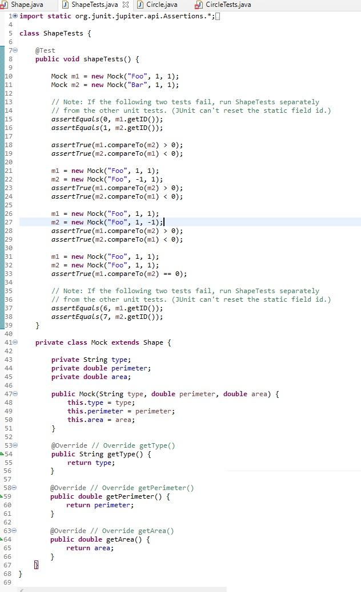Click the comment on line 36 about static field id
Viewport: 361px width, 592px height.
(191, 299)
